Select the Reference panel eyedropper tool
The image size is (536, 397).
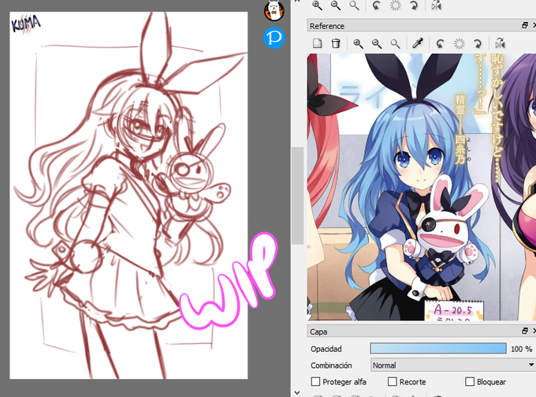[418, 43]
